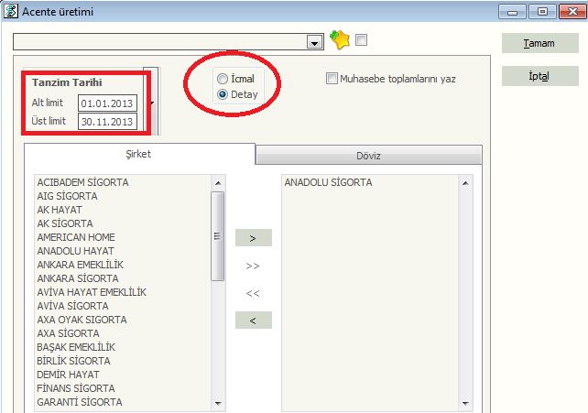Open the top template dropdown list
Image resolution: width=588 pixels, height=413 pixels.
point(315,42)
